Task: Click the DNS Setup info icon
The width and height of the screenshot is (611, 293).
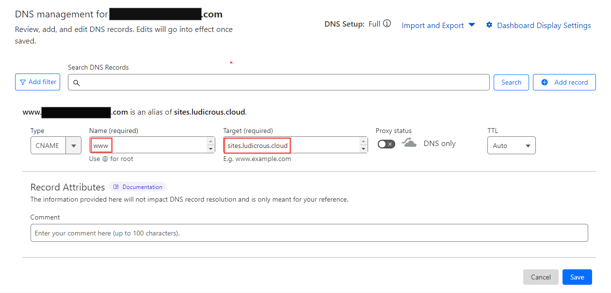Action: 387,24
